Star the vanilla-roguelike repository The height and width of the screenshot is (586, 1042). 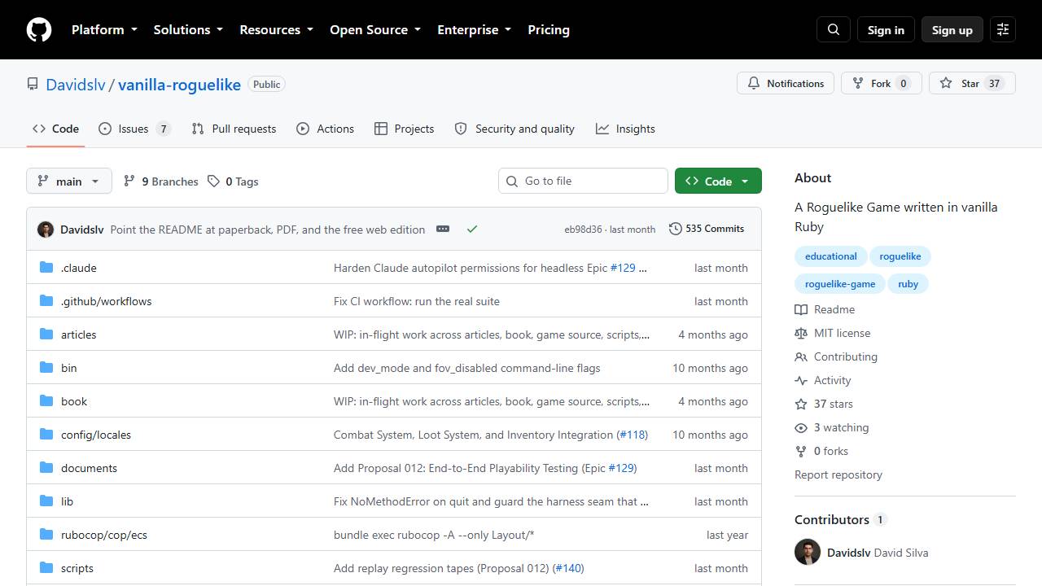click(972, 83)
